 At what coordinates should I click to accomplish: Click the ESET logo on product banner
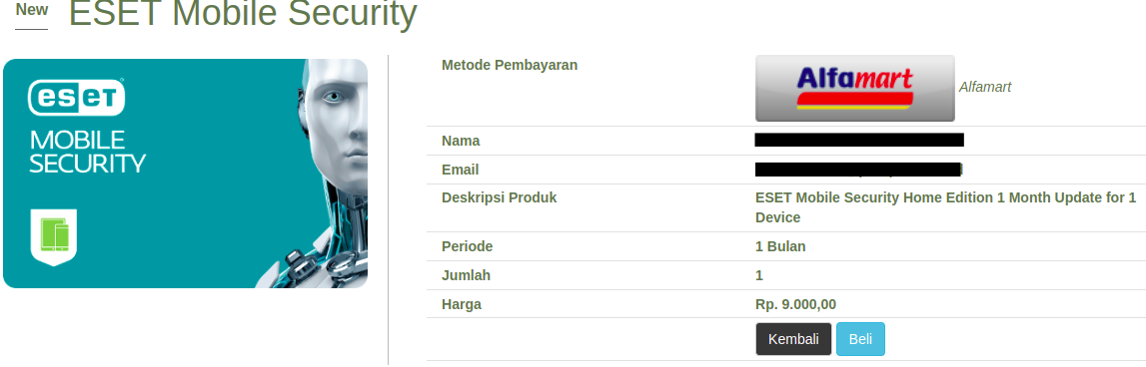pyautogui.click(x=77, y=98)
